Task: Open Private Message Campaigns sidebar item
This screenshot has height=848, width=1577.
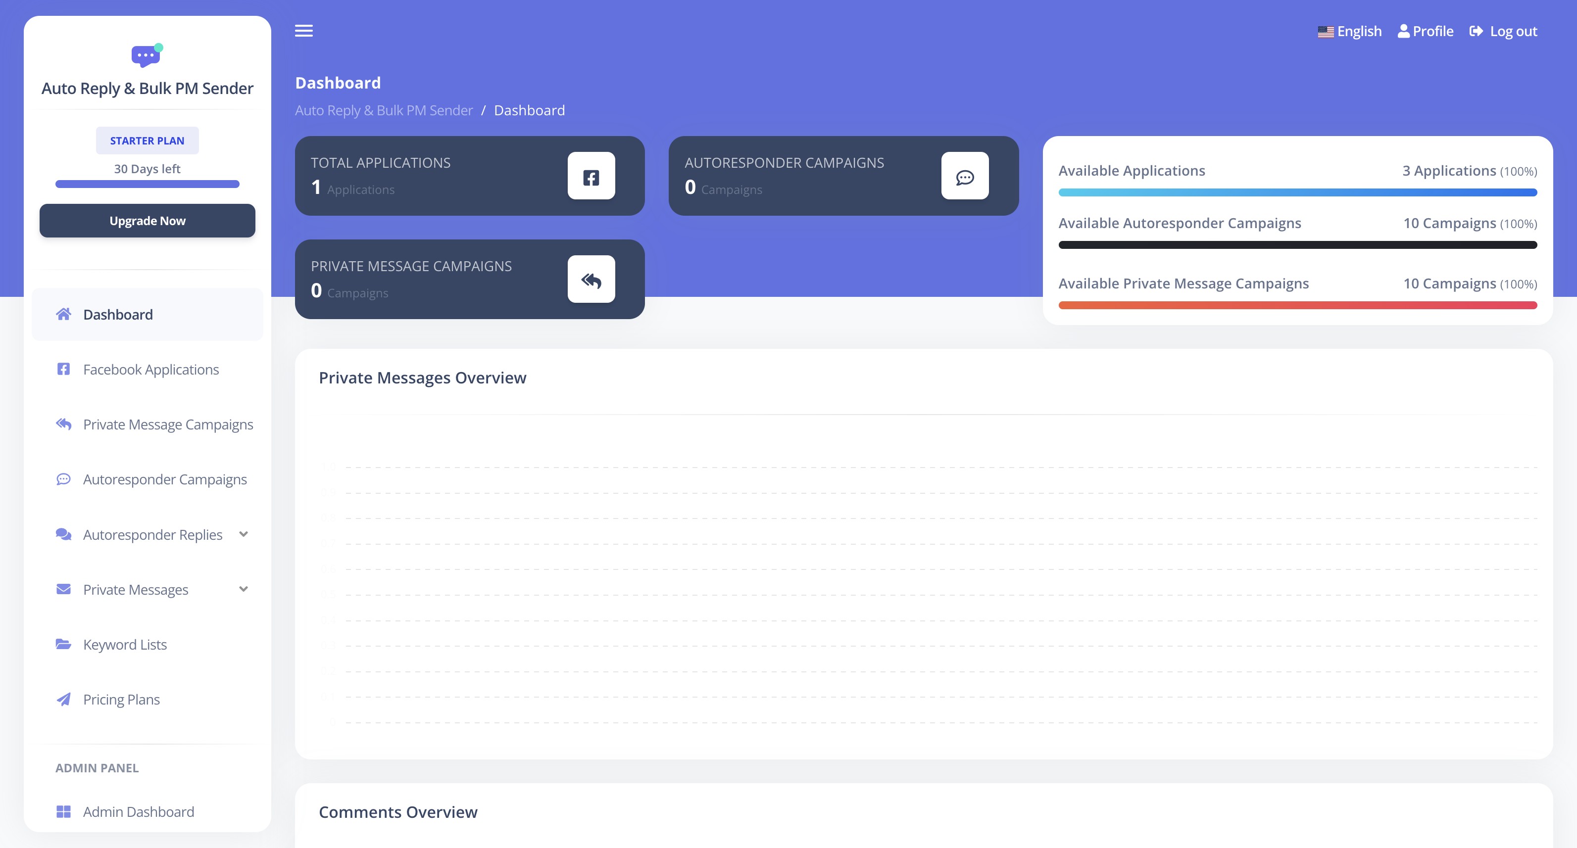Action: point(168,424)
